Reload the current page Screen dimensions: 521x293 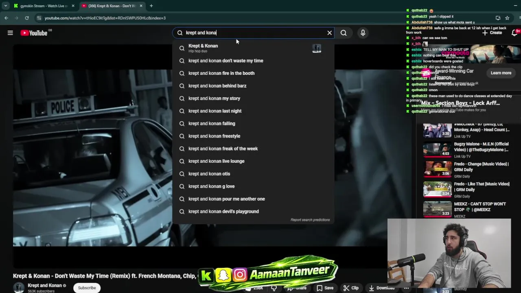coord(27,18)
